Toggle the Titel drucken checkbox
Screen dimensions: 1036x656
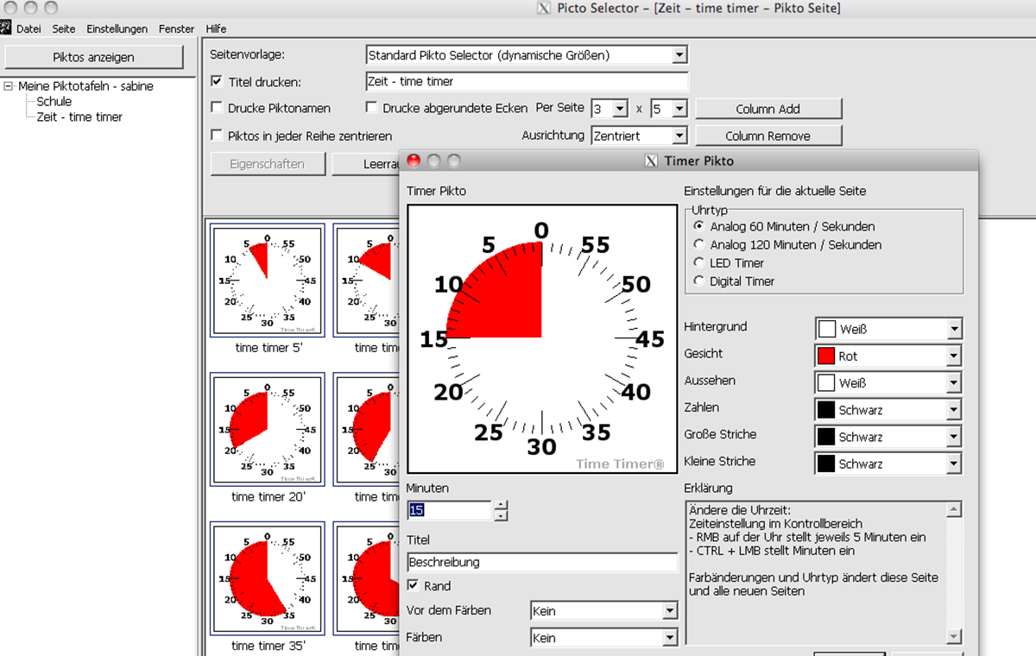click(x=218, y=82)
